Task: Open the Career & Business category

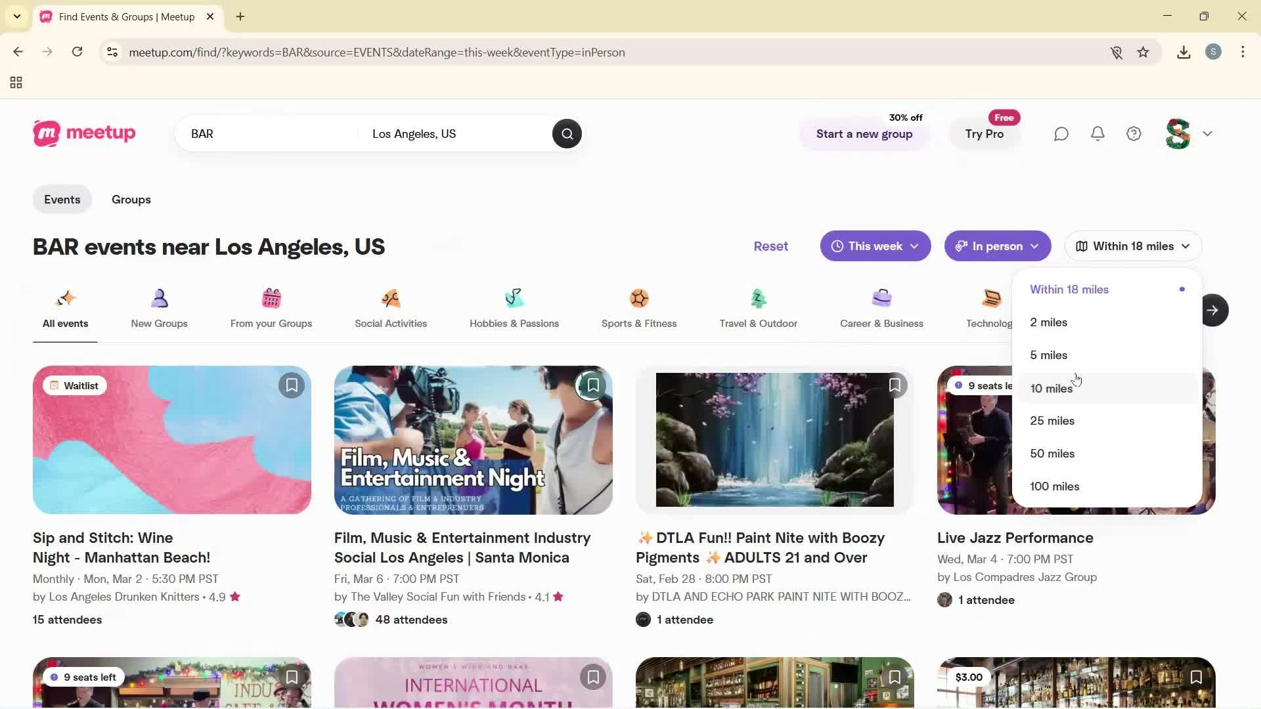Action: (882, 299)
